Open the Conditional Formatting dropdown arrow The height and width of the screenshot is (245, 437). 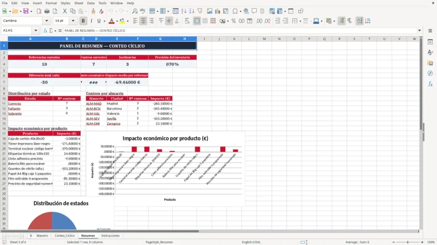334,21
